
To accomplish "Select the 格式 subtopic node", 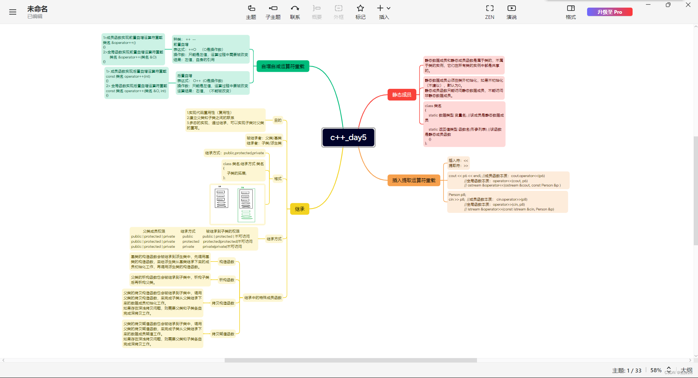I will point(278,179).
